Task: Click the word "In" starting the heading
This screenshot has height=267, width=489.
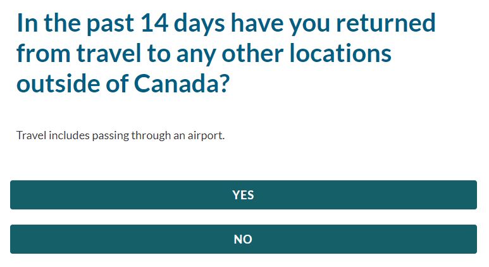Action: [x=25, y=24]
